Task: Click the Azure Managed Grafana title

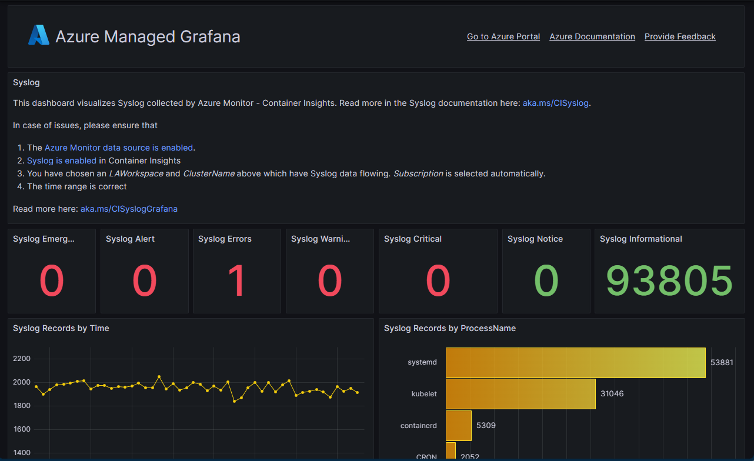Action: [148, 36]
